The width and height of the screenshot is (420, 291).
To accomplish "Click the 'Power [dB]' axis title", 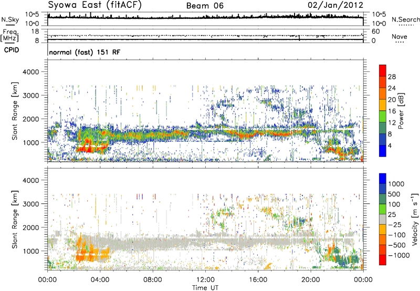I will [401, 111].
